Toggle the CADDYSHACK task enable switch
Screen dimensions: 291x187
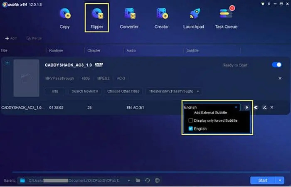tap(277, 65)
